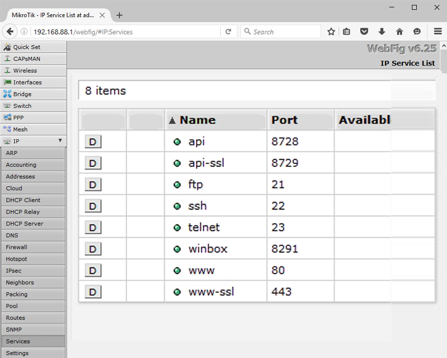This screenshot has height=358, width=447.
Task: Sort by the Name column header
Action: [x=216, y=120]
